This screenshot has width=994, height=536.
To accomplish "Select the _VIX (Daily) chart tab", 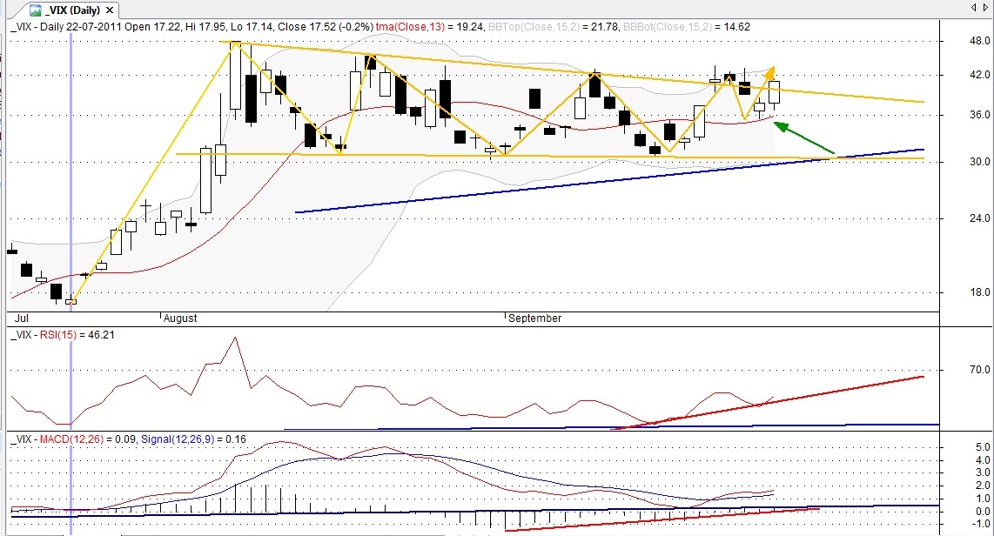I will [x=72, y=10].
